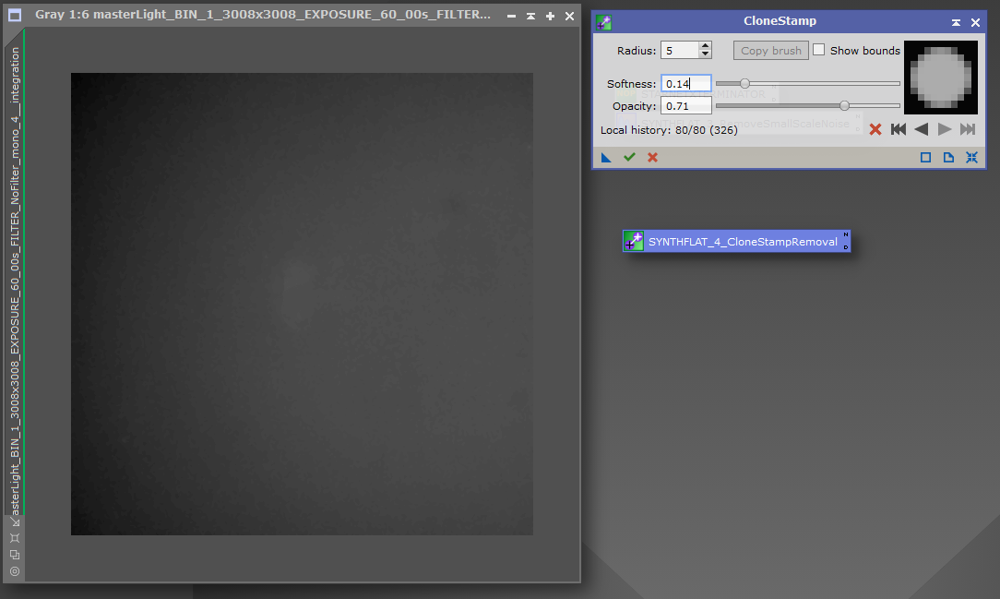The image size is (1000, 599).
Task: Step back one local history action
Action: [921, 130]
